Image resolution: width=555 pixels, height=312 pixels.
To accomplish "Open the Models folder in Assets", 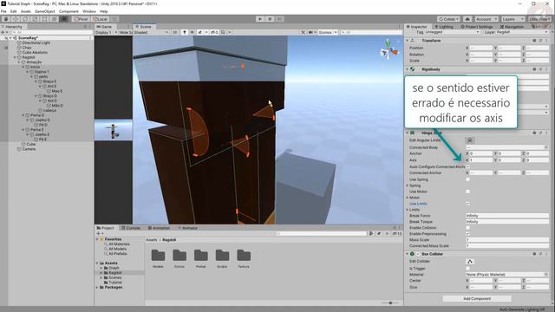I will [x=158, y=258].
